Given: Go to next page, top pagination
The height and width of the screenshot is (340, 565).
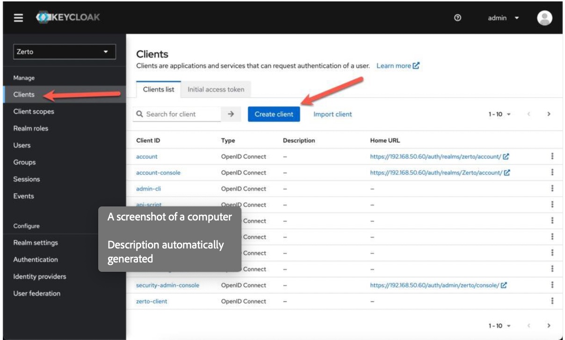Looking at the screenshot, I should (549, 114).
